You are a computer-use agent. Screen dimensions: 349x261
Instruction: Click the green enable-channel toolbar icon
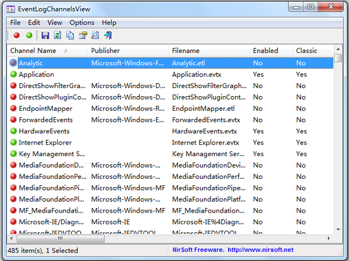coord(29,35)
